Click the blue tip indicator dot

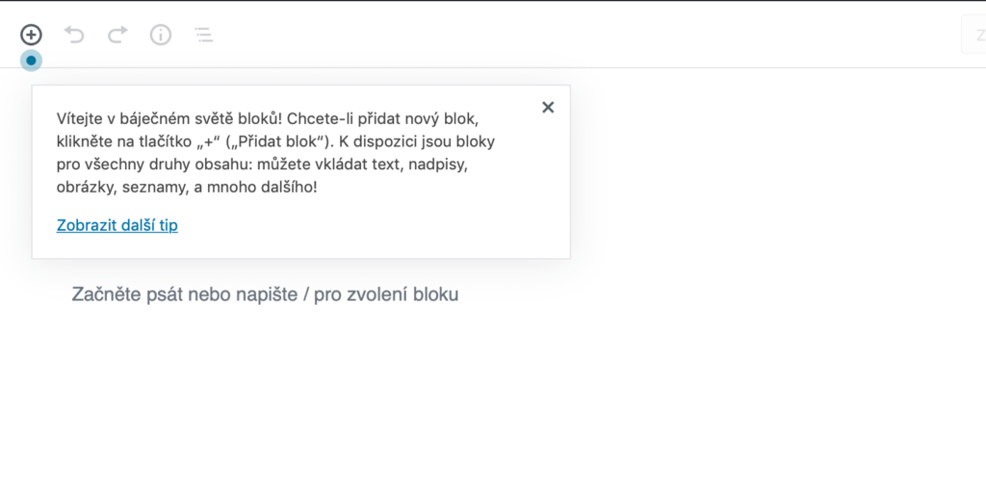[32, 60]
